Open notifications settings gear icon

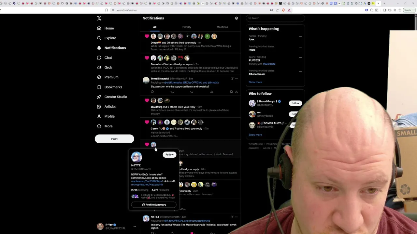[237, 18]
